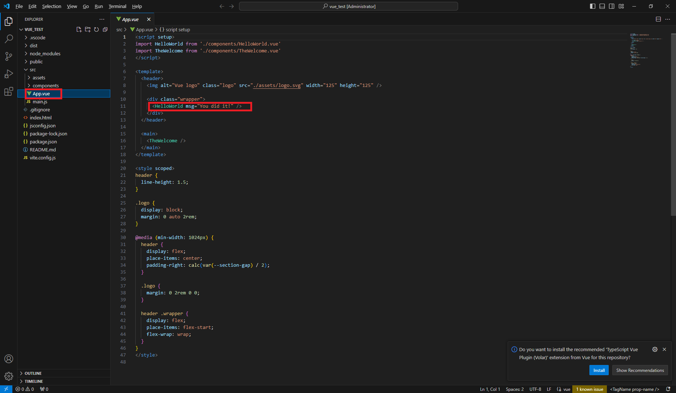Toggle bottom panel visibility
Viewport: 676px width, 393px height.
(x=602, y=6)
